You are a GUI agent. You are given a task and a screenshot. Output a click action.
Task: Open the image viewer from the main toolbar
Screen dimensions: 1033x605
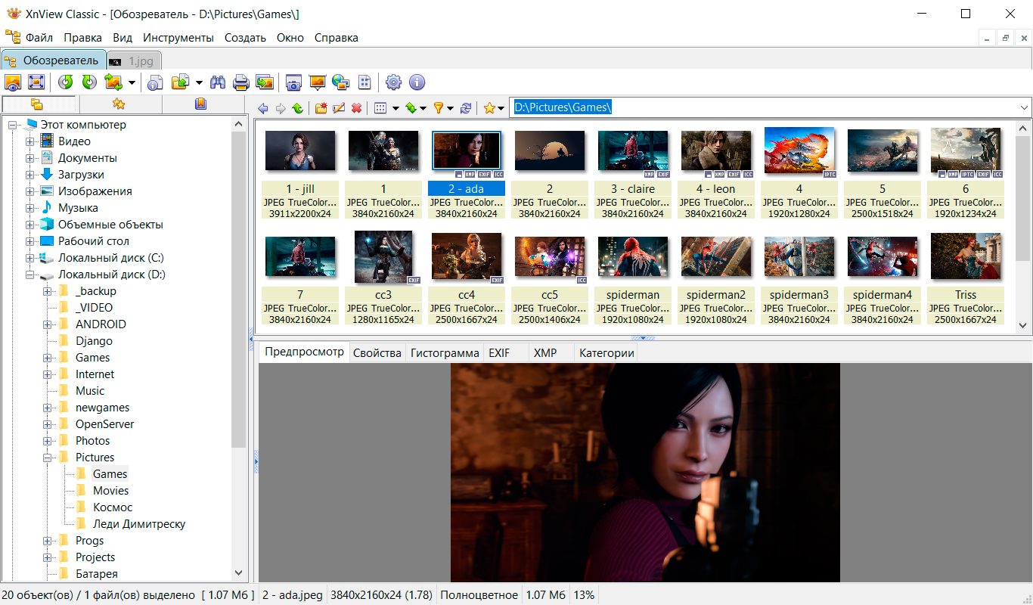tap(13, 82)
